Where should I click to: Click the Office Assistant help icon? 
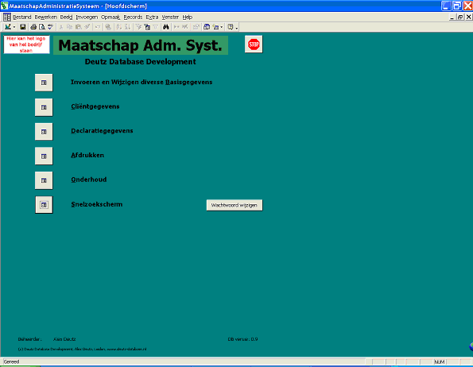point(231,27)
